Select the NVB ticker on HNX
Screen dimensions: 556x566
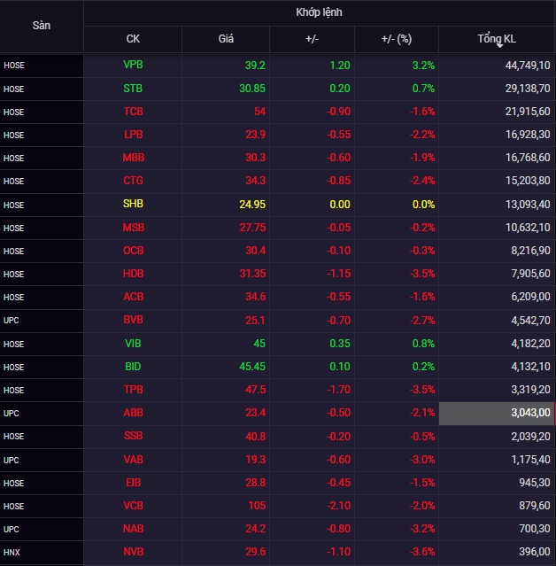(x=133, y=552)
